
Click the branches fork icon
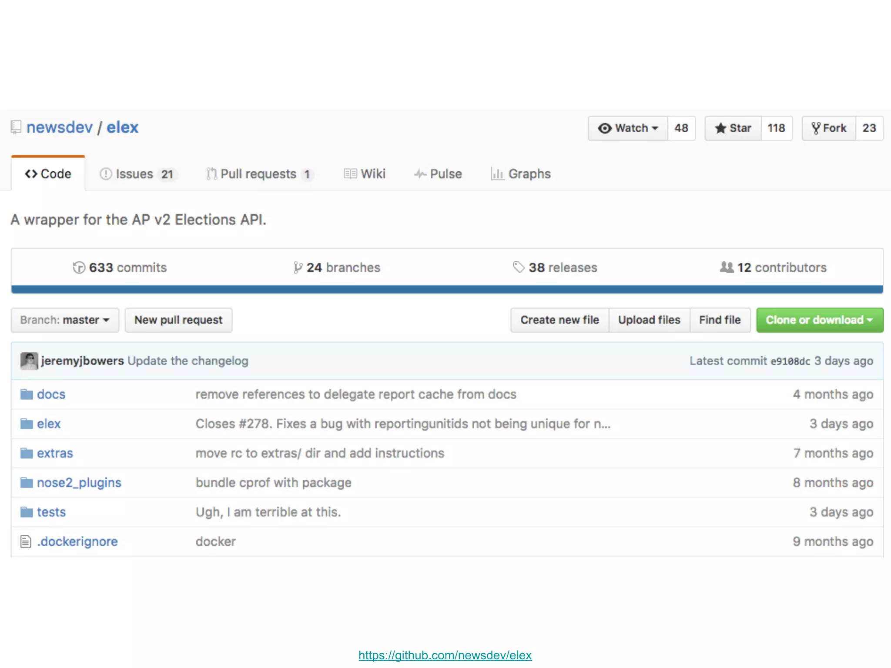298,267
